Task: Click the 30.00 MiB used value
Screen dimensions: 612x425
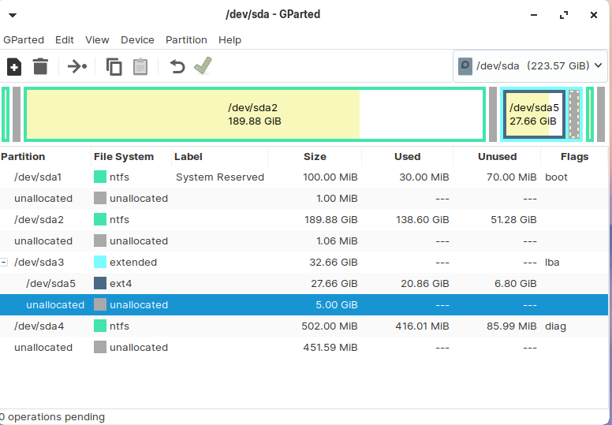Action: pos(424,177)
